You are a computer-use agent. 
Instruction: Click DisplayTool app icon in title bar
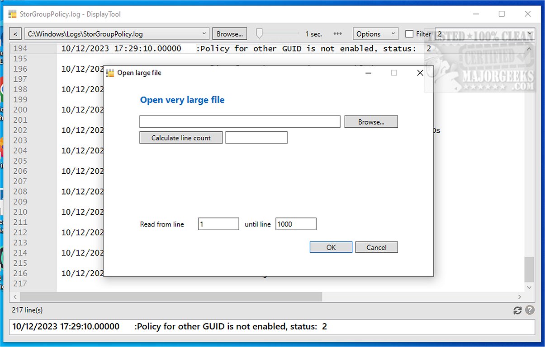[x=13, y=14]
